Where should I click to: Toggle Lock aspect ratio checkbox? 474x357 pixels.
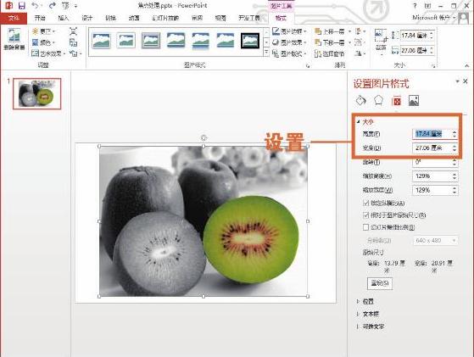click(x=365, y=204)
